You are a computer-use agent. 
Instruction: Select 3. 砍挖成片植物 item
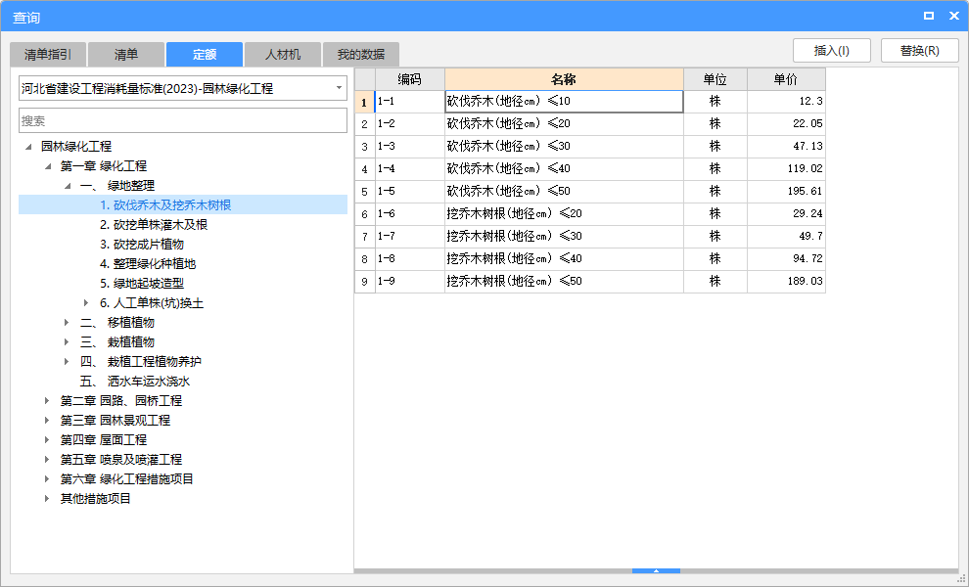coord(142,244)
